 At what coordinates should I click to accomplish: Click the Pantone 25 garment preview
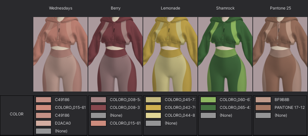[280, 54]
